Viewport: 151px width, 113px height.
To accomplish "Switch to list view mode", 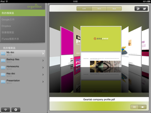I will [134, 107].
